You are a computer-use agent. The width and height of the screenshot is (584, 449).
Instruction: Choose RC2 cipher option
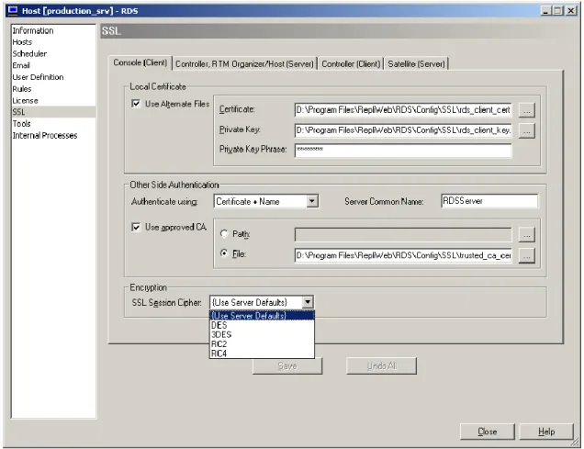point(263,344)
